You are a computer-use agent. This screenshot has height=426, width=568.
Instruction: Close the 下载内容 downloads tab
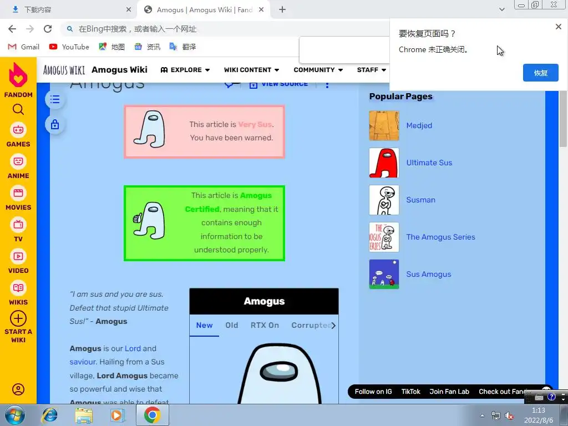point(129,10)
